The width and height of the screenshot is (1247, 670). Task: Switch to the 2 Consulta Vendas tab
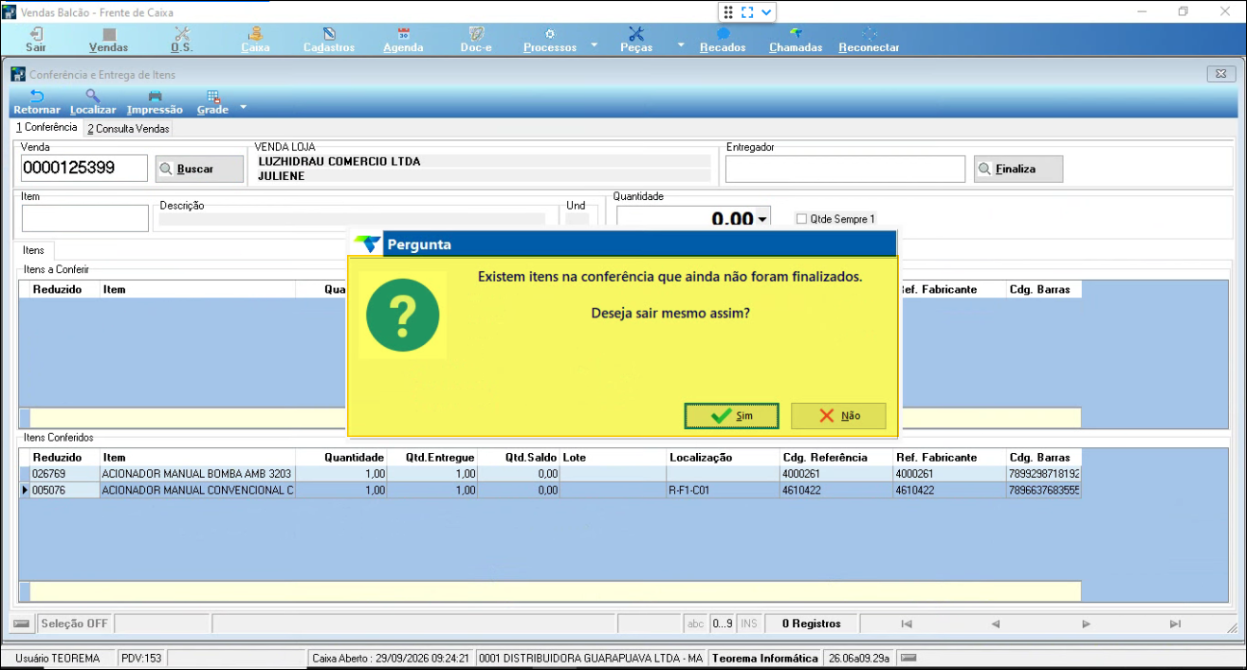(128, 129)
